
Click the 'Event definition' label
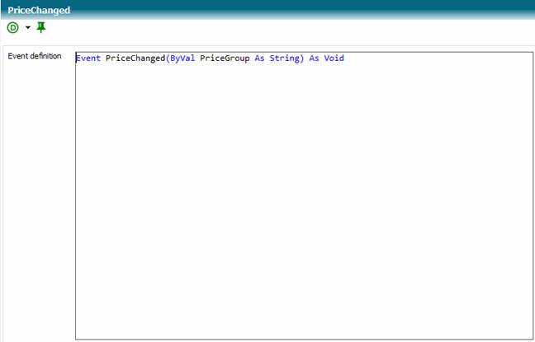point(35,56)
